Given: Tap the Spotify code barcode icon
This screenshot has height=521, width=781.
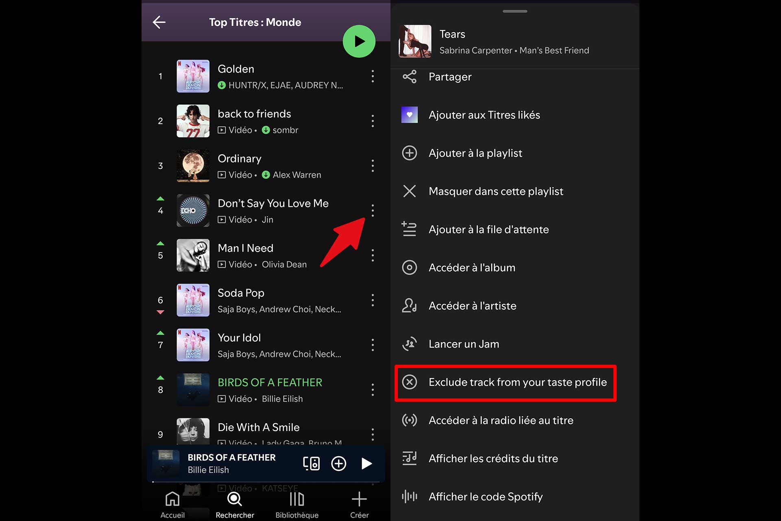Looking at the screenshot, I should coord(409,496).
